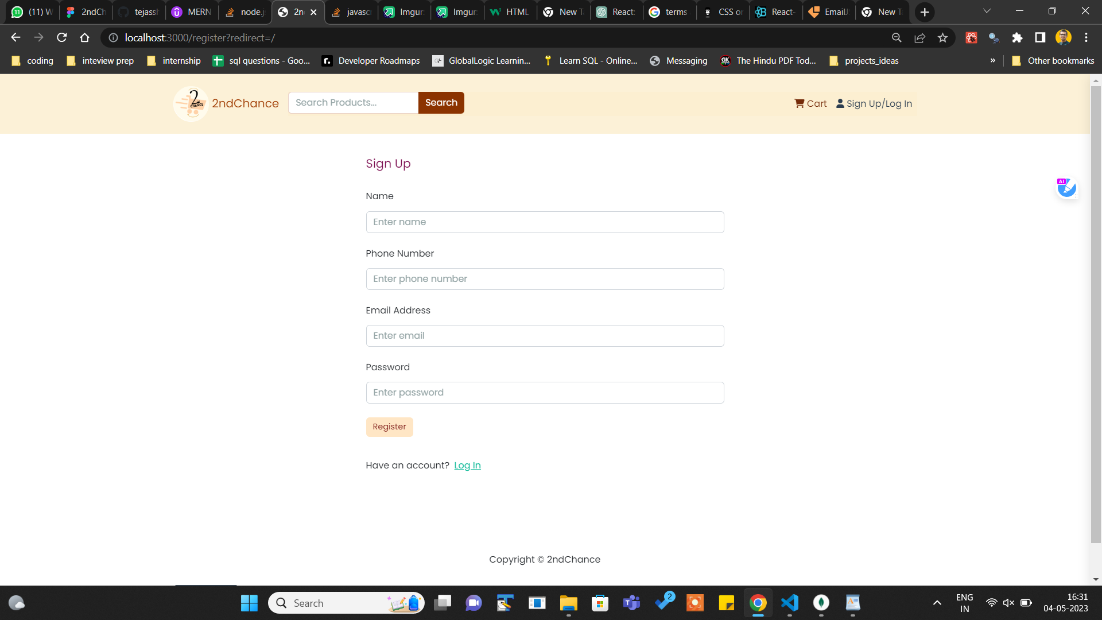The width and height of the screenshot is (1102, 620).
Task: Bookmark page with star icon
Action: [942, 38]
